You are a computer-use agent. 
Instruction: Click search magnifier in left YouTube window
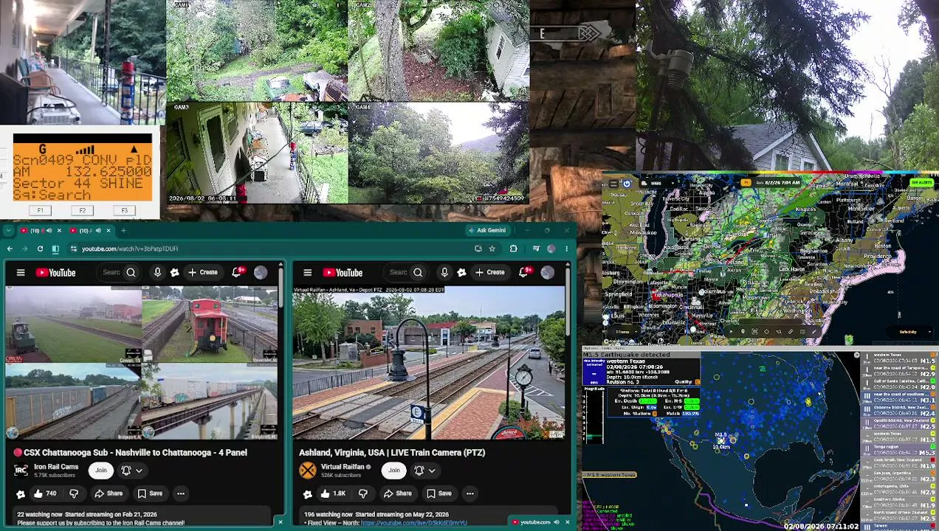(x=131, y=273)
